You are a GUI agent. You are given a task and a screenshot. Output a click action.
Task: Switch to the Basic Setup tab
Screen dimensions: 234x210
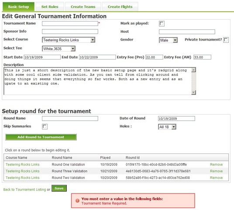click(18, 7)
